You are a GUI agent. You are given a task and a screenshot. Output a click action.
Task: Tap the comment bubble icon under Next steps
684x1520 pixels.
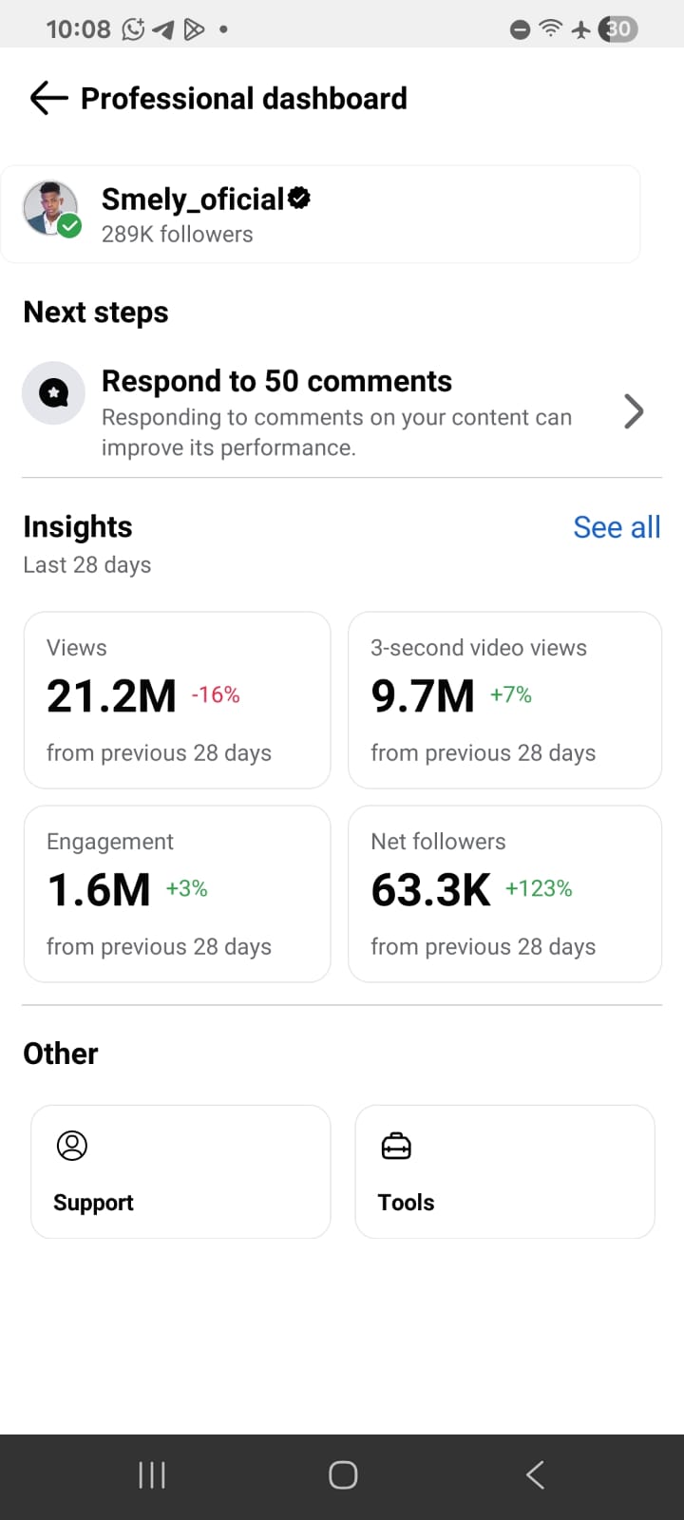54,392
